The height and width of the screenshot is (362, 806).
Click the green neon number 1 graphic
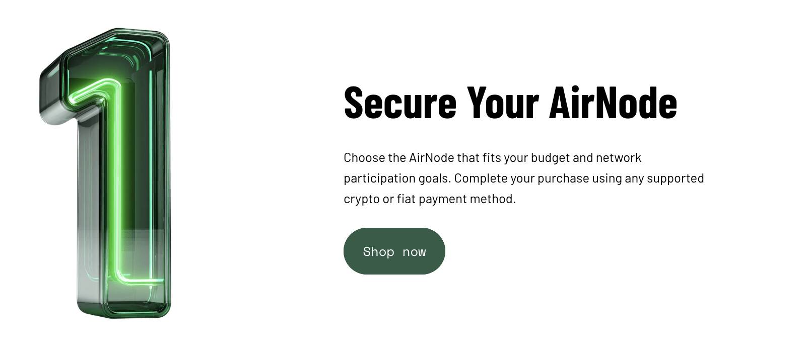[x=105, y=173]
